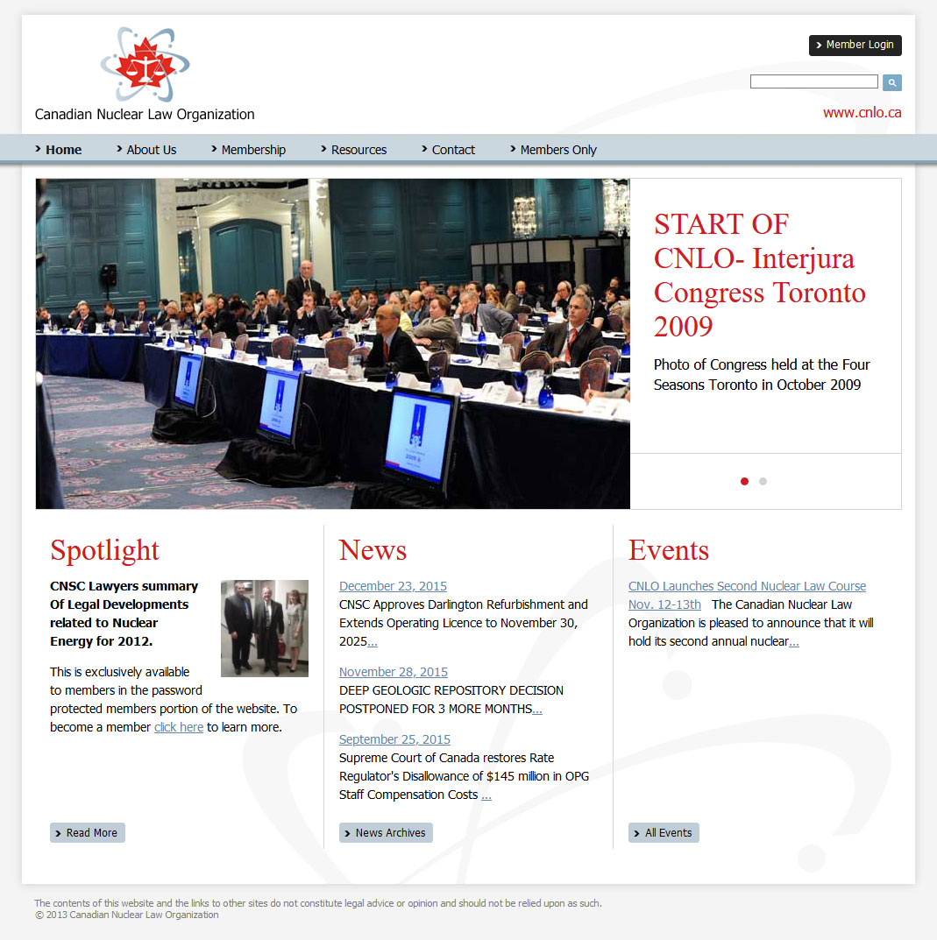
Task: Switch to the second slideshow dot
Action: (763, 482)
